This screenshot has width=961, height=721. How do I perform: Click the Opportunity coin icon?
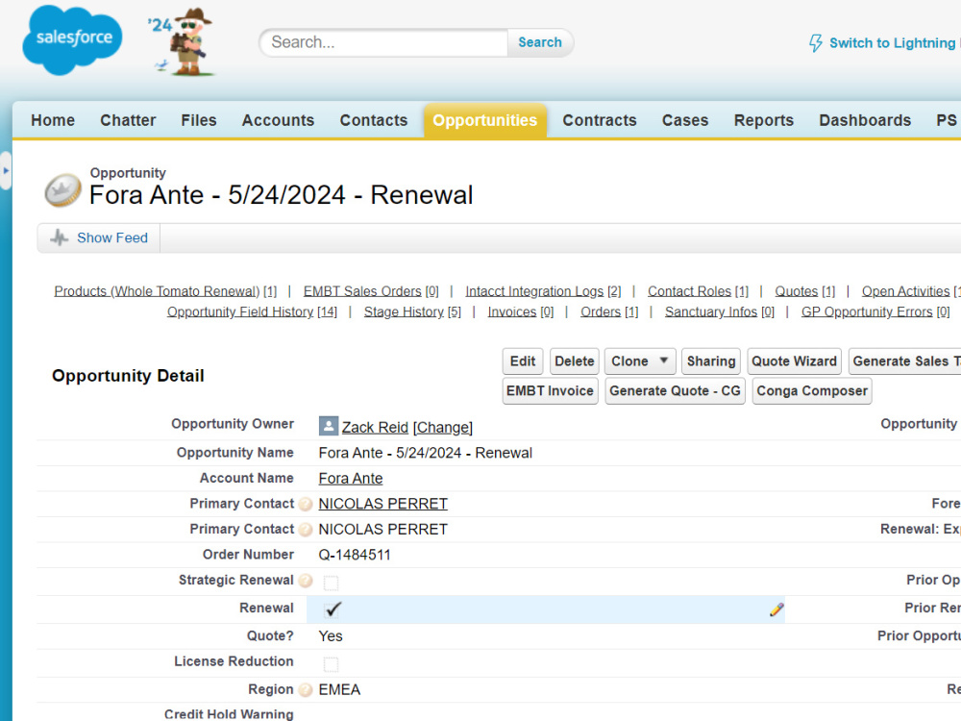pos(62,190)
